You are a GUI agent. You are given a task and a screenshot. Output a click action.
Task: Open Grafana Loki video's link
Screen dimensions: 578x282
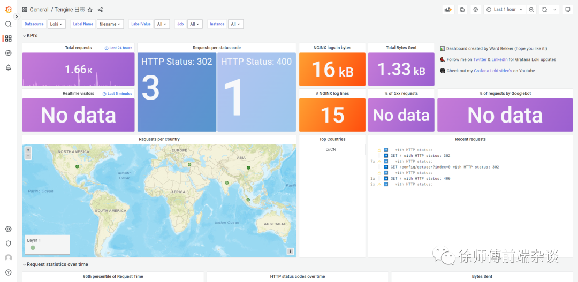pos(493,71)
